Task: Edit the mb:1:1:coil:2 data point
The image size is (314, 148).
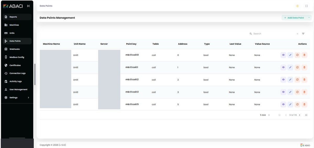Action: point(290,79)
